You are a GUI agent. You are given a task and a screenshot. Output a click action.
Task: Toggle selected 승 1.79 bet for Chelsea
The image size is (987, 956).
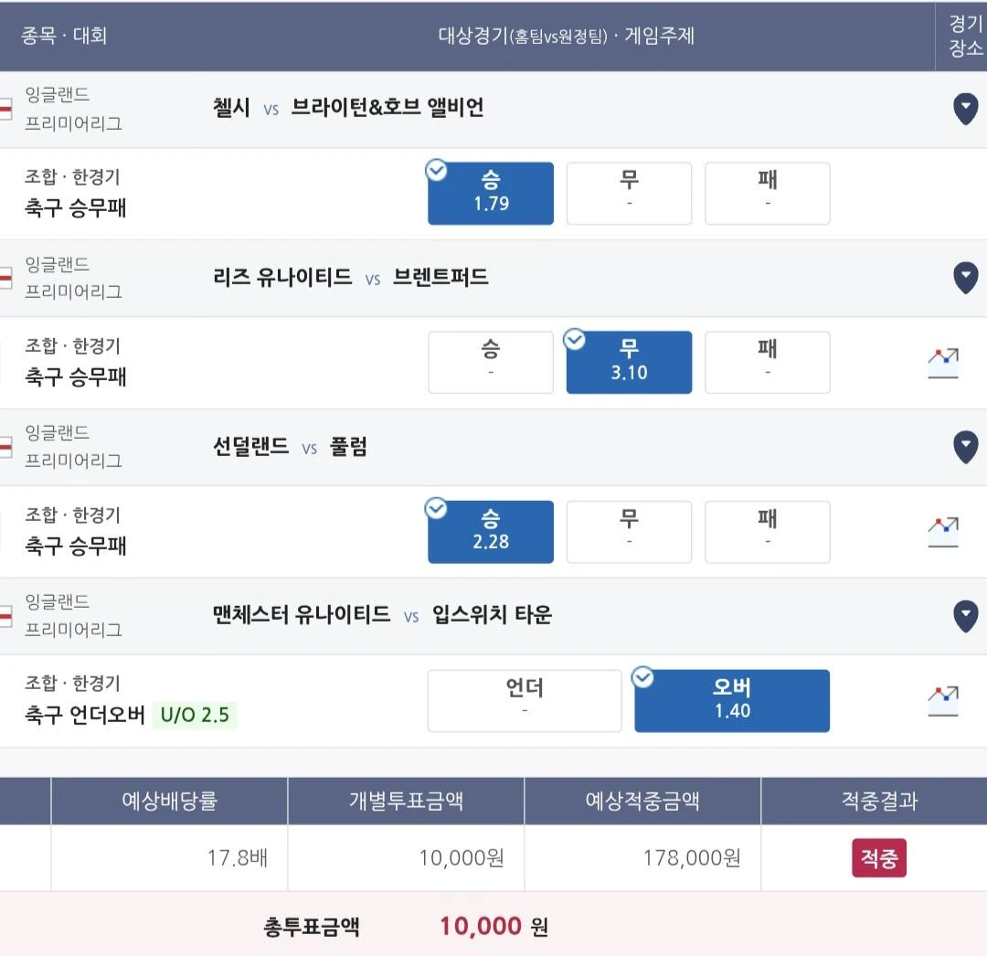[x=491, y=193]
